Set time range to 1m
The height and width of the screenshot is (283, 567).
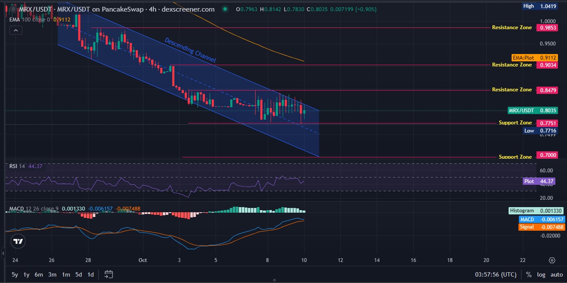tap(66, 274)
